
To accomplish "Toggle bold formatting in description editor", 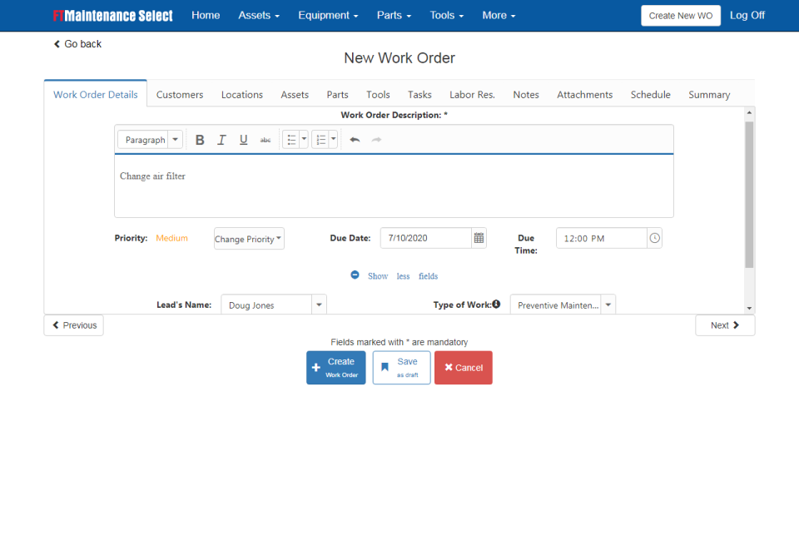I will (200, 140).
